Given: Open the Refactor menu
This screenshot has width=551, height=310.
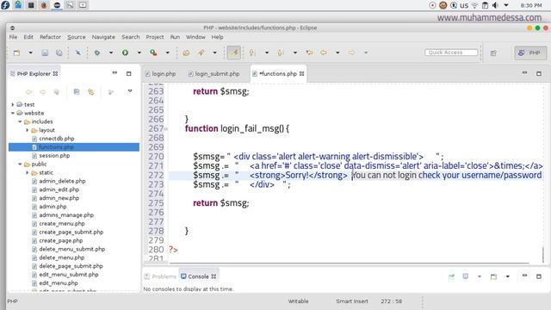Looking at the screenshot, I should pos(50,37).
